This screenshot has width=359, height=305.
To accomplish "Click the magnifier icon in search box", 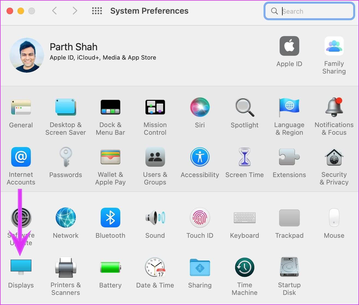I will tap(274, 11).
